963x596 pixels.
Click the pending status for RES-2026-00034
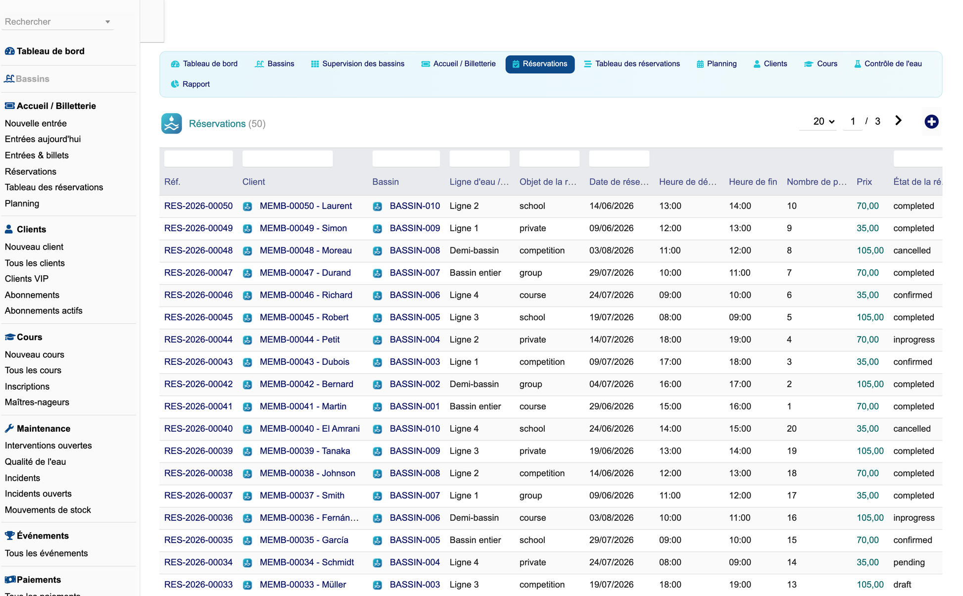point(909,562)
